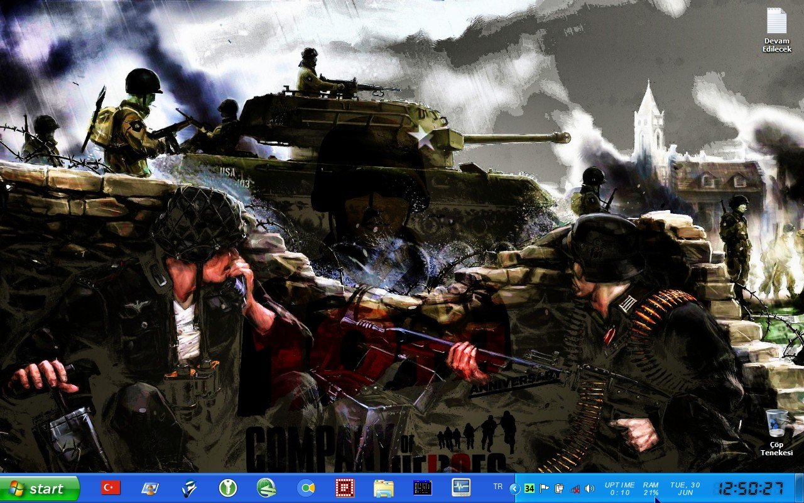
Task: Open the blue circle browser shortcut
Action: coord(306,488)
